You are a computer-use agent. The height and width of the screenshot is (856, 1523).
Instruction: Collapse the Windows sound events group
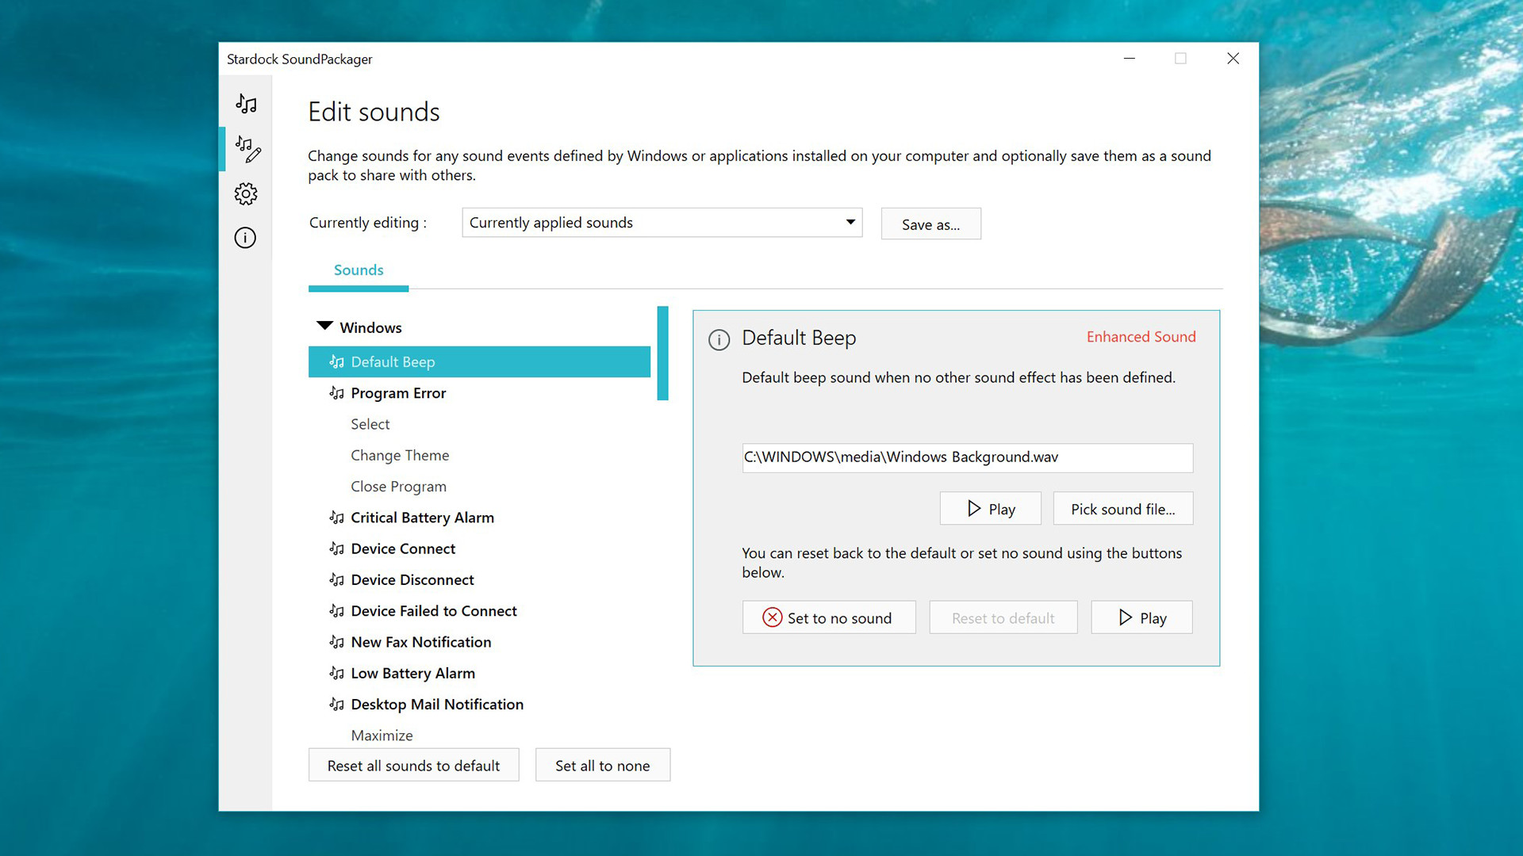(x=324, y=325)
